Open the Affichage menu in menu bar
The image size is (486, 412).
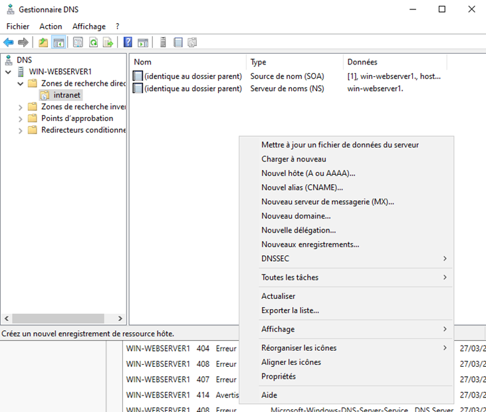89,27
